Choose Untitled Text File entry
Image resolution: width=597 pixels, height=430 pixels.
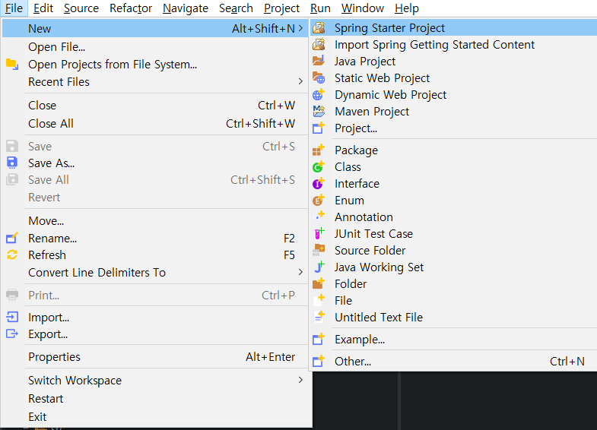453,317
